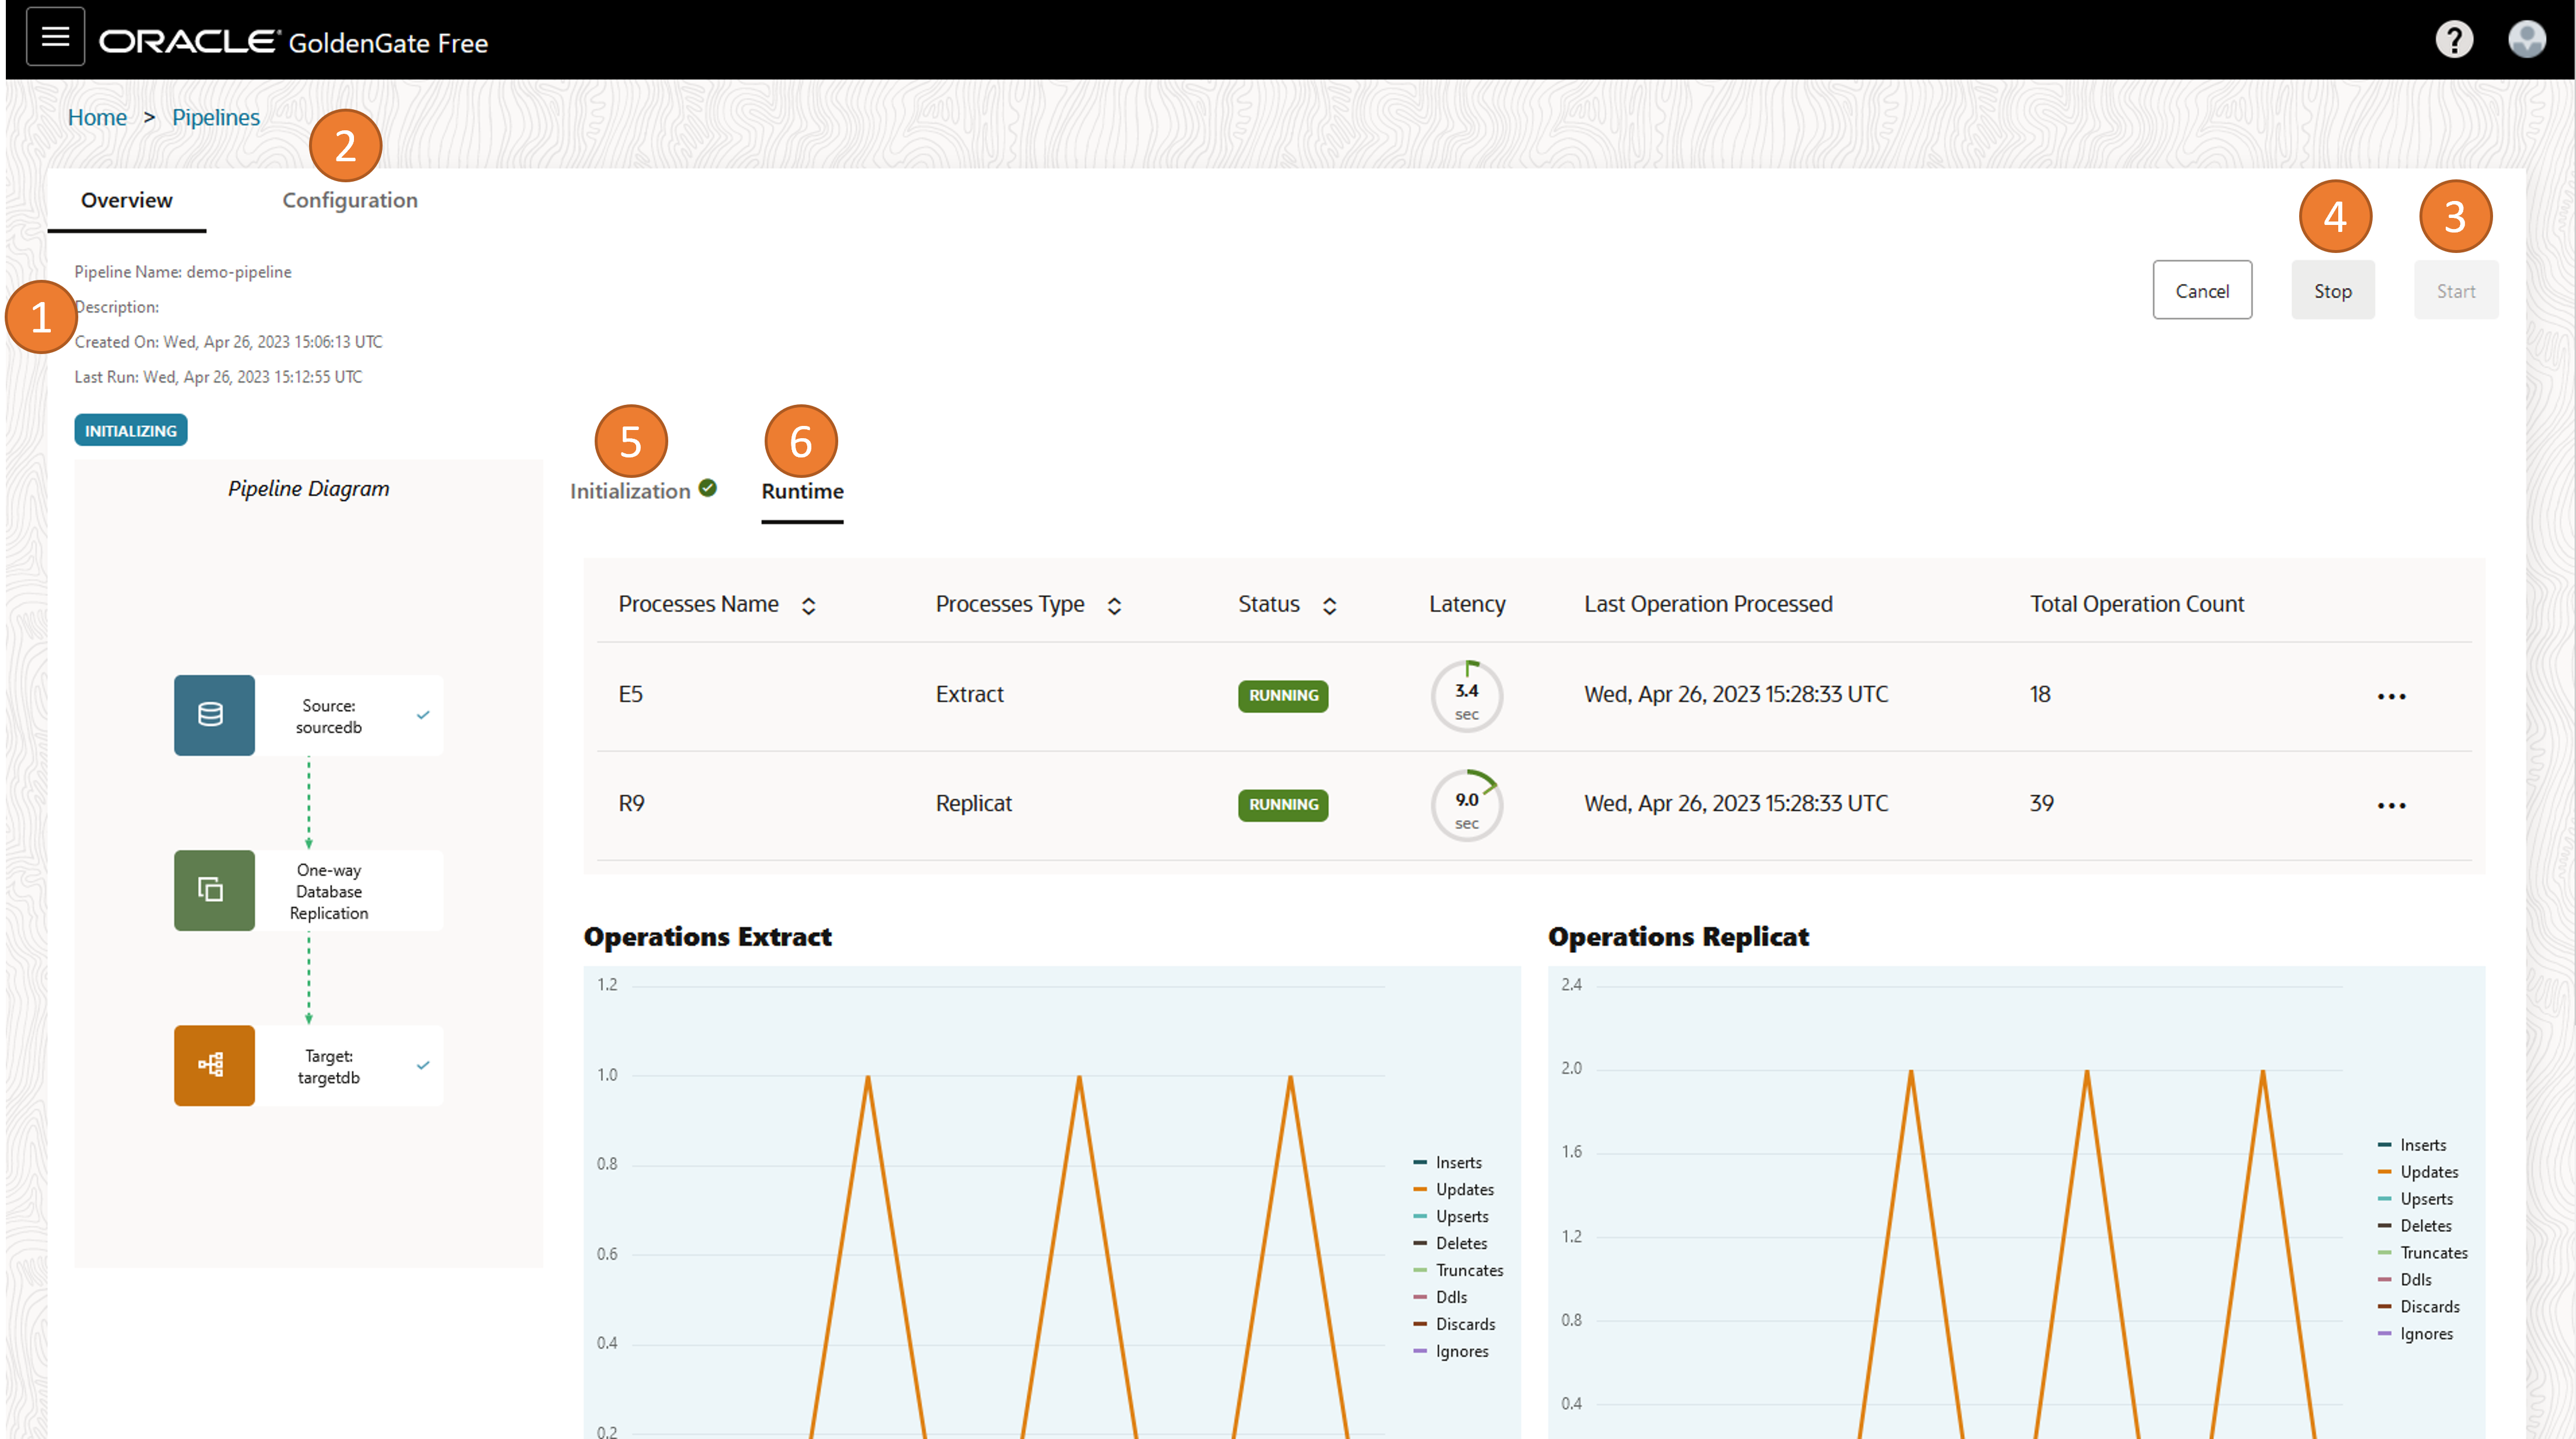The height and width of the screenshot is (1439, 2576).
Task: Toggle Deletes legend in Operations Extract chart
Action: point(1450,1243)
